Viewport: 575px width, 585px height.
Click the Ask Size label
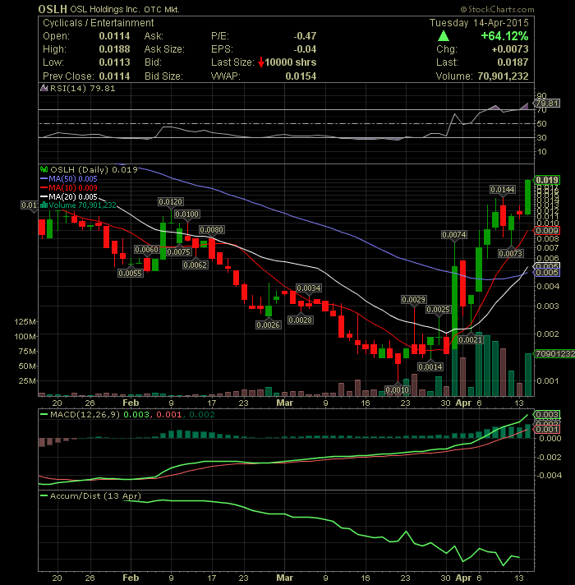tap(164, 49)
